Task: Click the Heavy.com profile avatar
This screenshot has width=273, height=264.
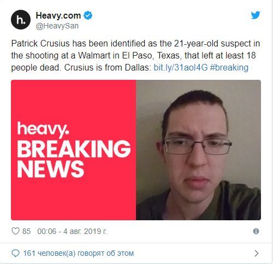Action: pyautogui.click(x=21, y=20)
